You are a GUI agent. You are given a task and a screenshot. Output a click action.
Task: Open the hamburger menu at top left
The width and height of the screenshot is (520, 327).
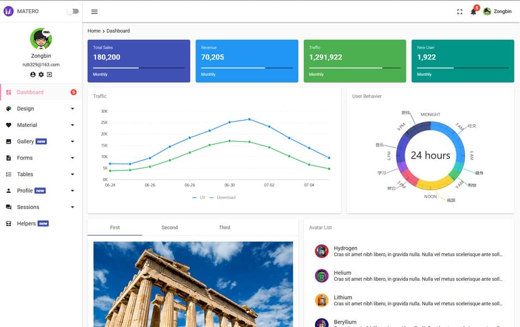coord(94,11)
